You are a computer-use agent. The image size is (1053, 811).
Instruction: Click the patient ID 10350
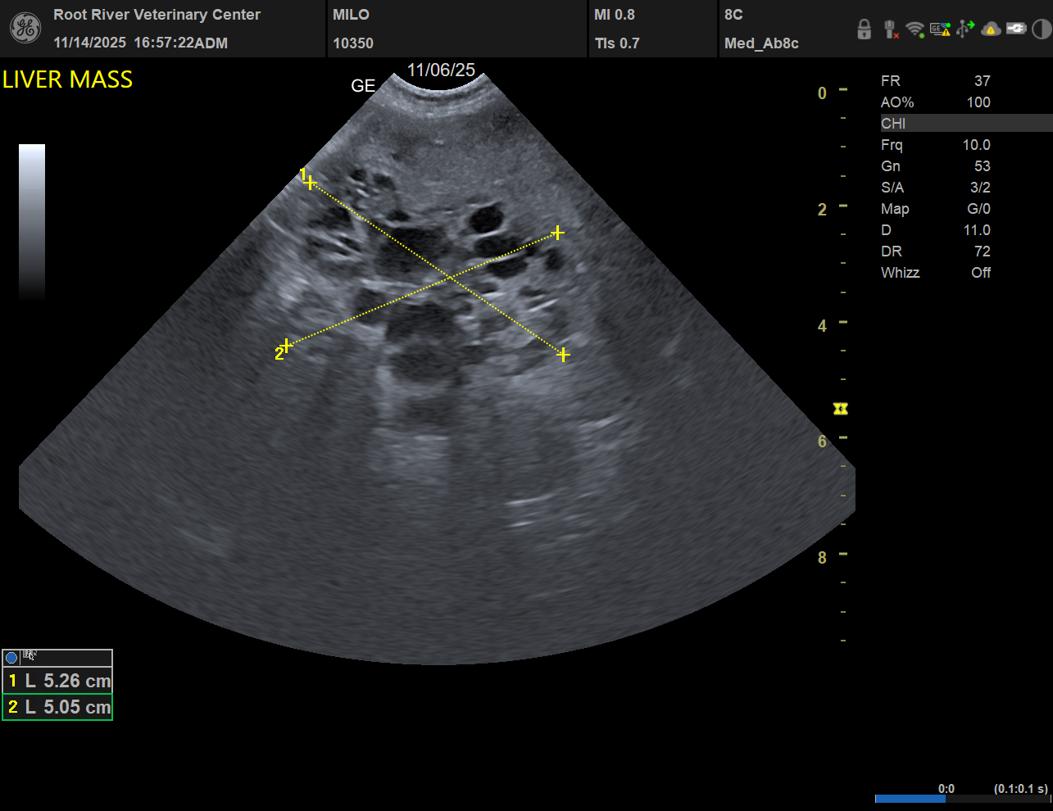click(353, 43)
